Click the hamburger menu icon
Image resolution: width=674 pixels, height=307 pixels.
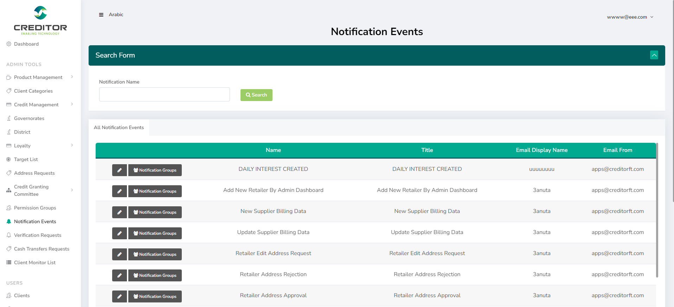[101, 15]
